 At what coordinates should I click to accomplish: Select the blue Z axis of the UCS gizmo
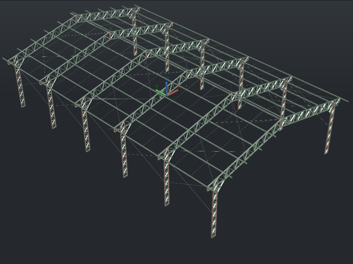167,88
